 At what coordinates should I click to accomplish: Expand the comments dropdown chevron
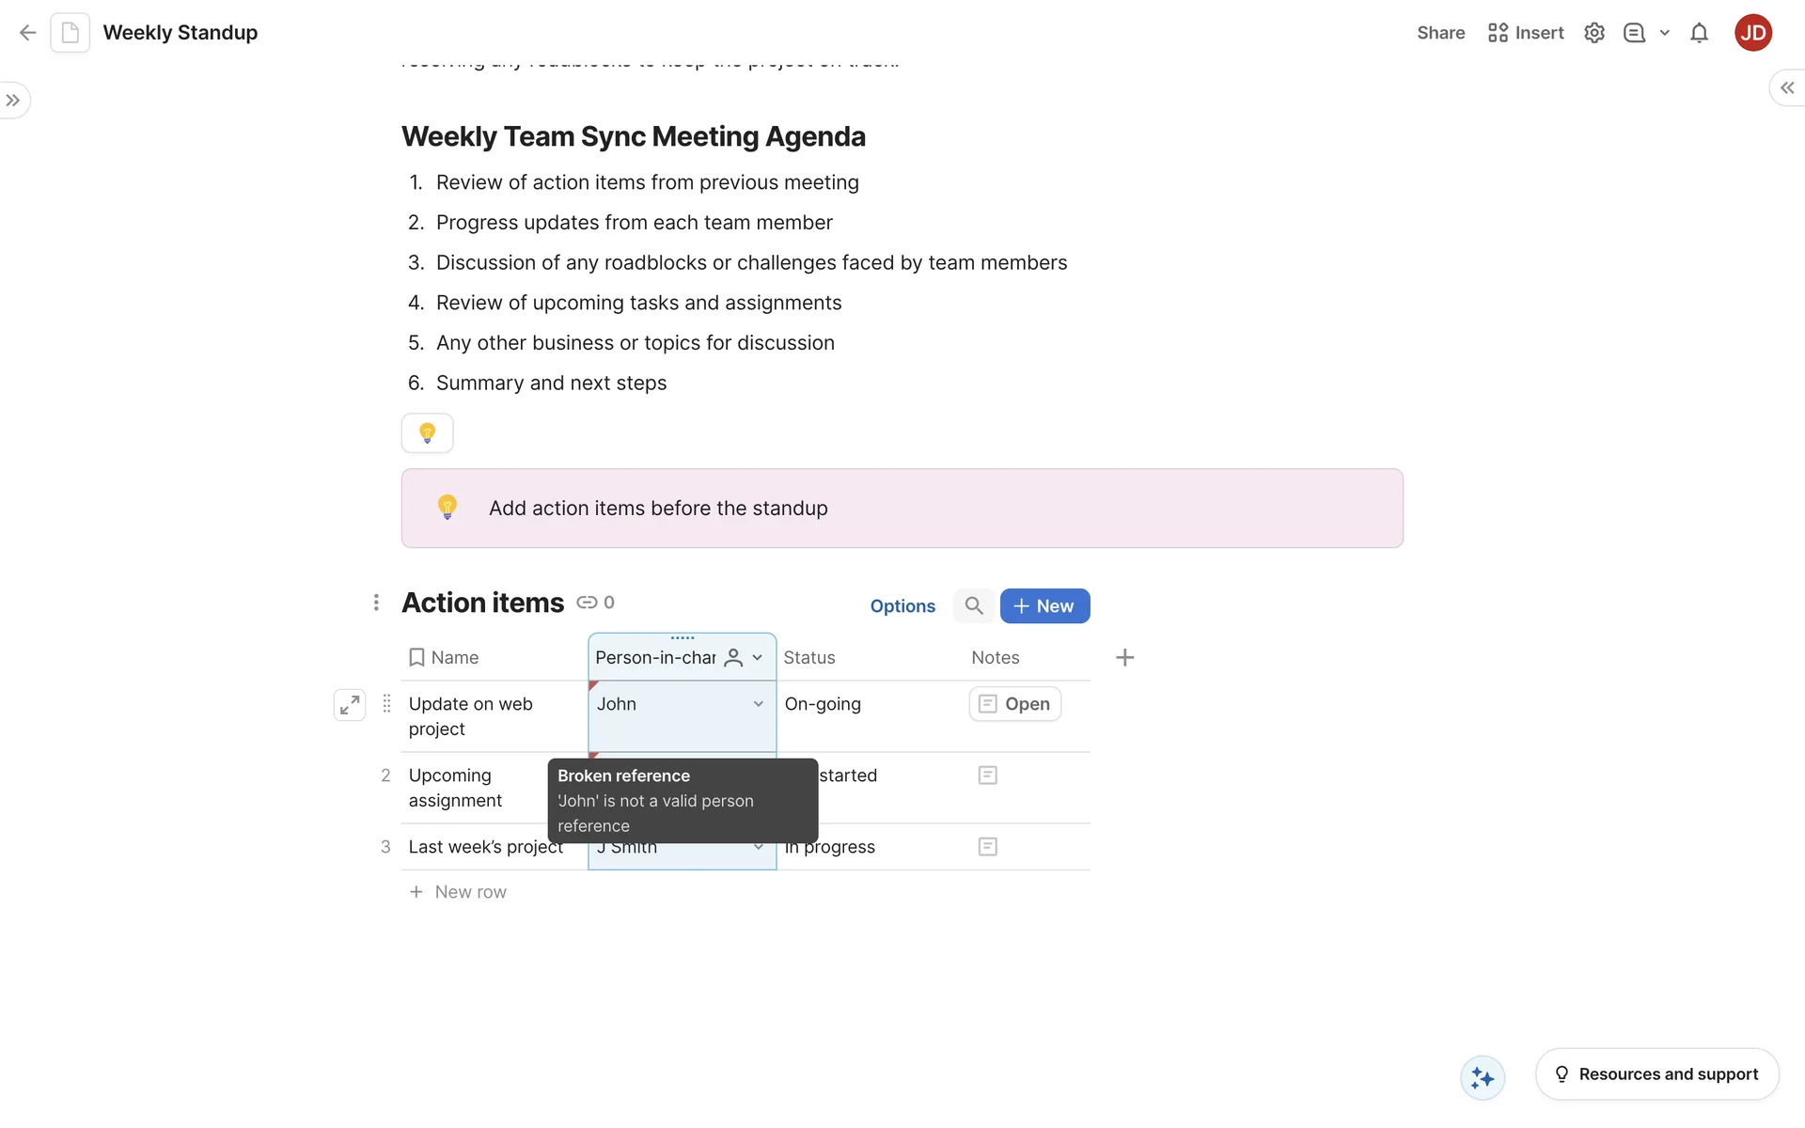1665,33
